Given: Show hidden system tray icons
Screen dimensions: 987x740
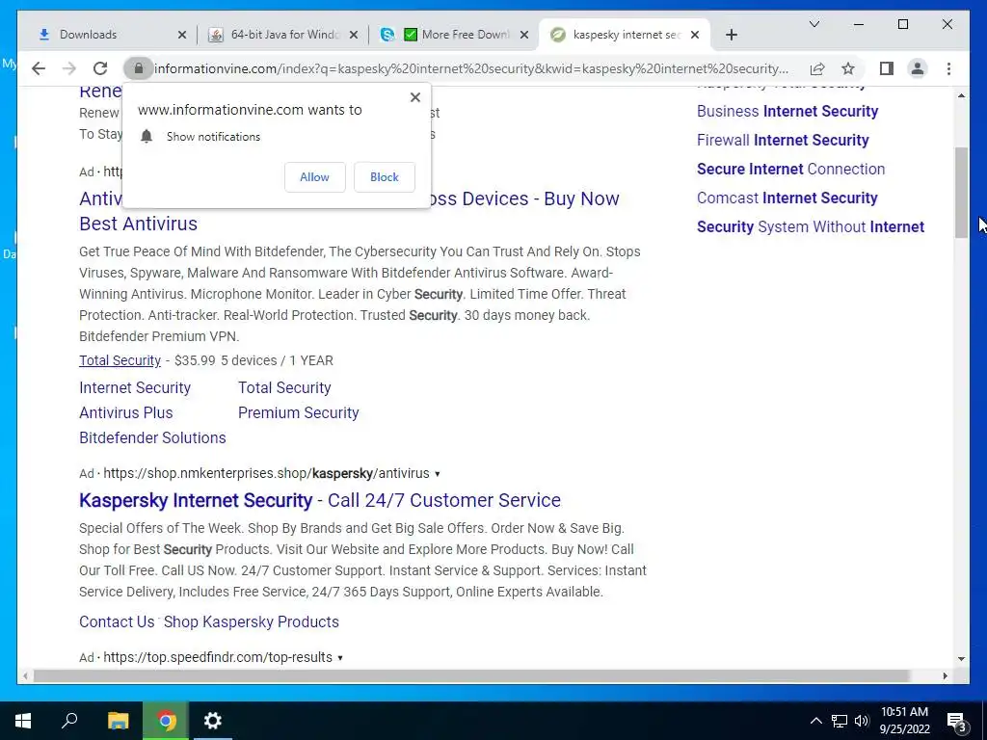Looking at the screenshot, I should [x=815, y=721].
